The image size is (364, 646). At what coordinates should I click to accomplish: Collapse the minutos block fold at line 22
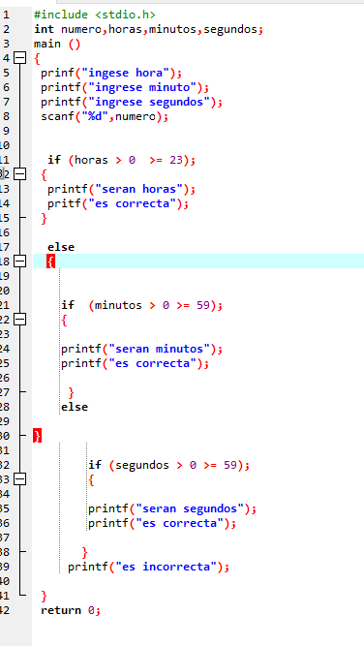19,320
